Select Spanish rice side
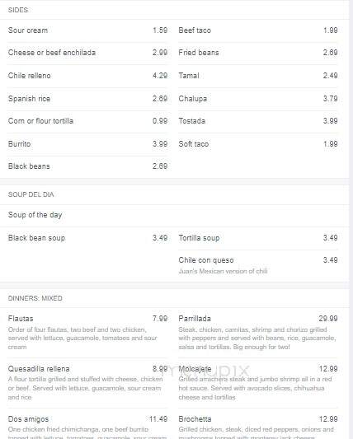The height and width of the screenshot is (439, 353). click(87, 99)
